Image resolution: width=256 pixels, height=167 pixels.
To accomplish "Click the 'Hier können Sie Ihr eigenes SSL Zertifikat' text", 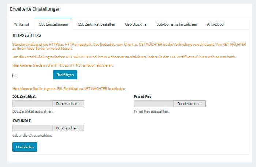I will (x=69, y=89).
